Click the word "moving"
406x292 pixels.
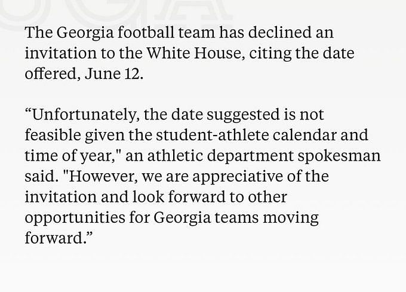point(291,218)
